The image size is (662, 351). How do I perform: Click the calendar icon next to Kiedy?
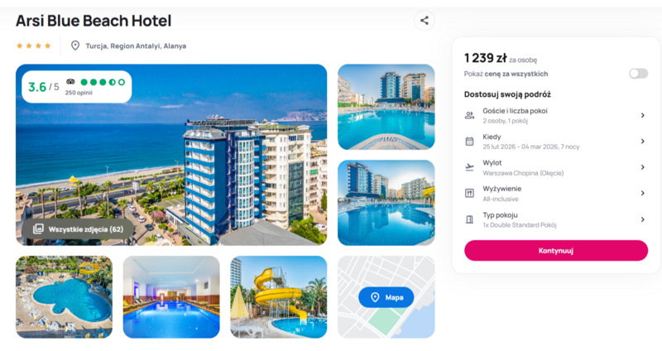point(469,142)
